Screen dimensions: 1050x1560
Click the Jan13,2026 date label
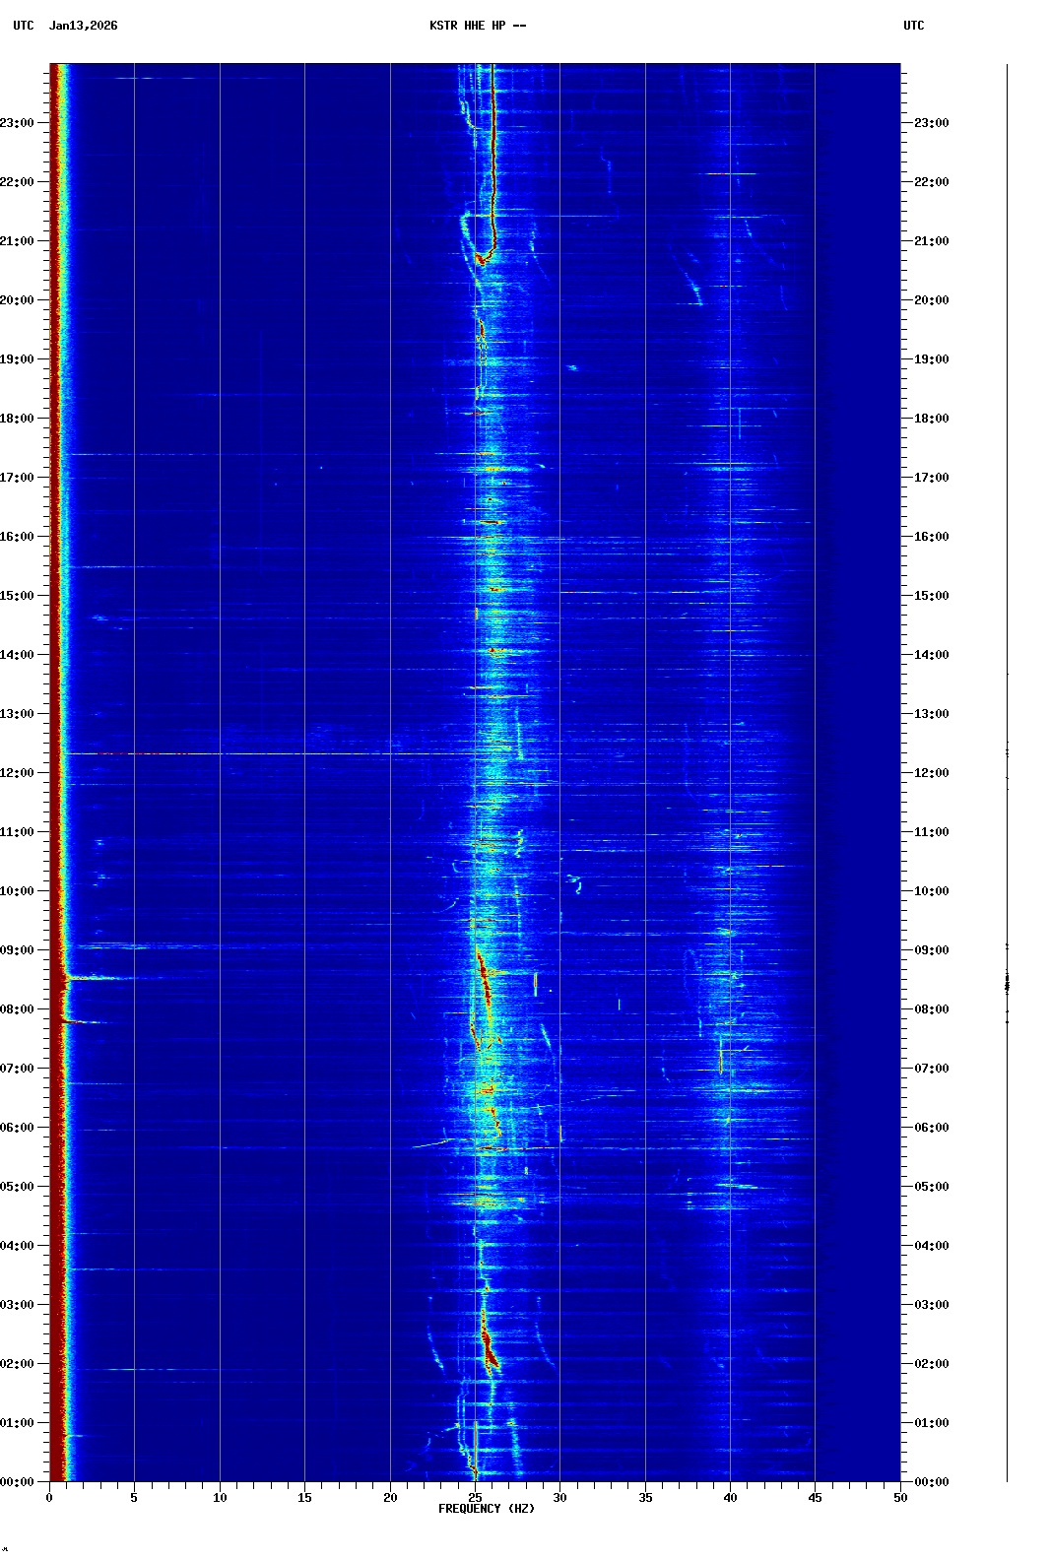[83, 26]
